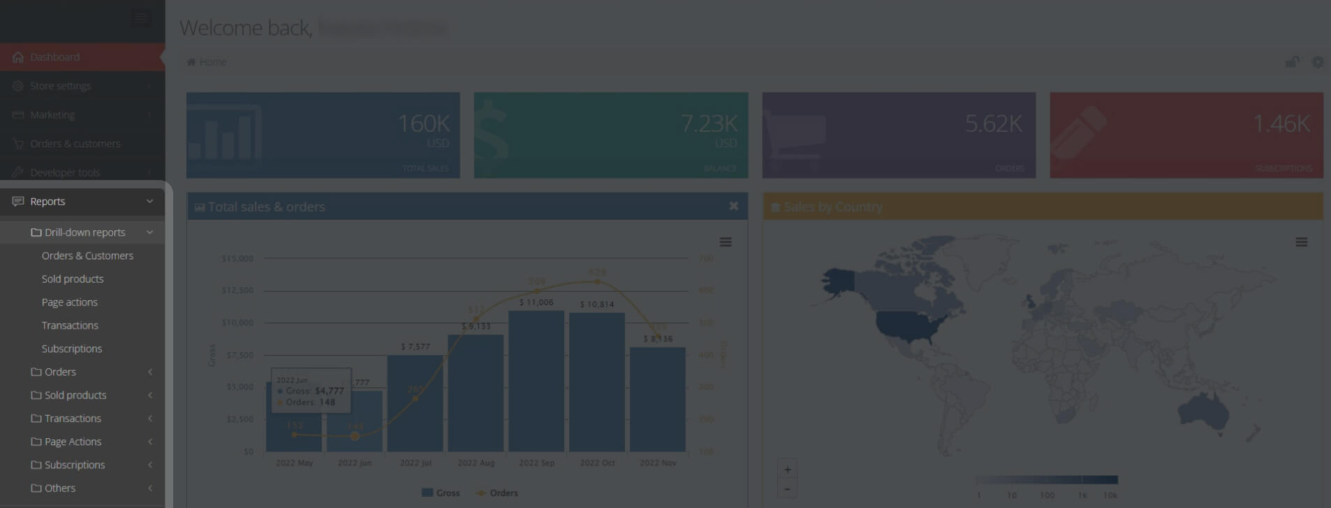The height and width of the screenshot is (508, 1331).
Task: Click the map color scale legend bar
Action: coord(1047,480)
